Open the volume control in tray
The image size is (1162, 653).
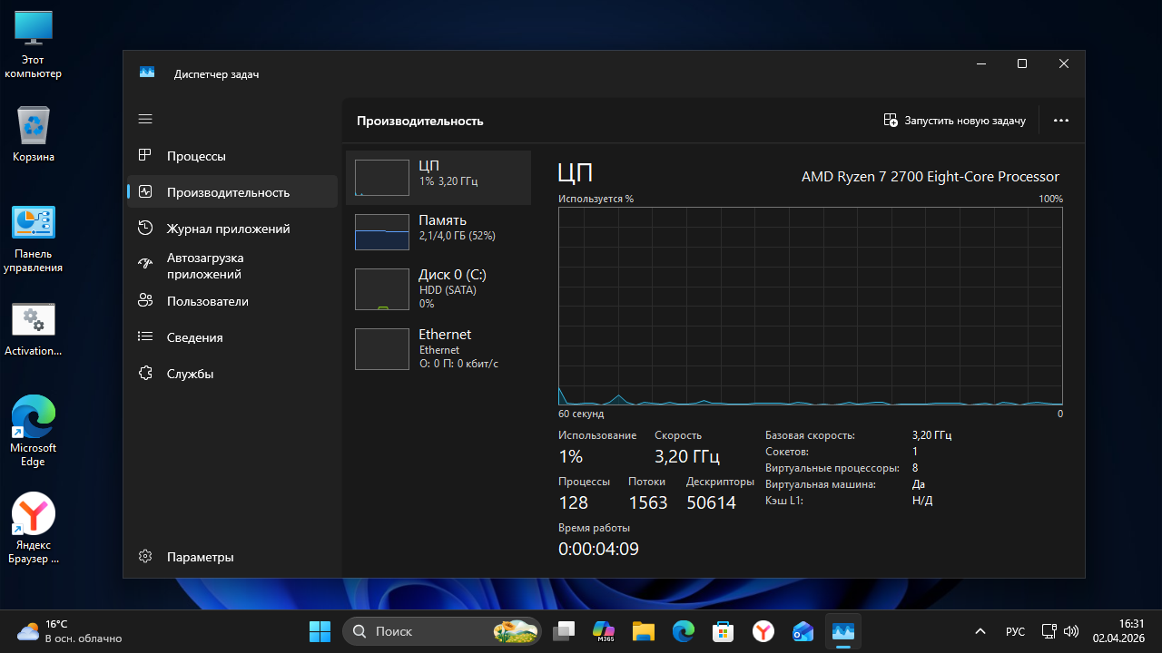(1070, 631)
